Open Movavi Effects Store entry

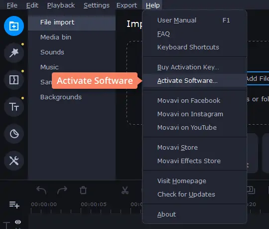click(195, 161)
